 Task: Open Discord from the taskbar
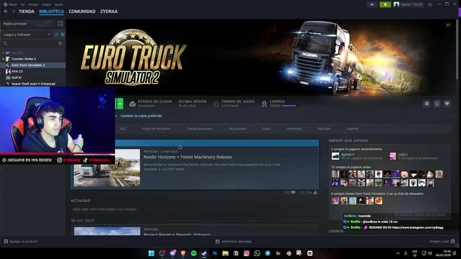pyautogui.click(x=173, y=253)
